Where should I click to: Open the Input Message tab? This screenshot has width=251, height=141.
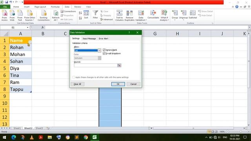pos(89,39)
